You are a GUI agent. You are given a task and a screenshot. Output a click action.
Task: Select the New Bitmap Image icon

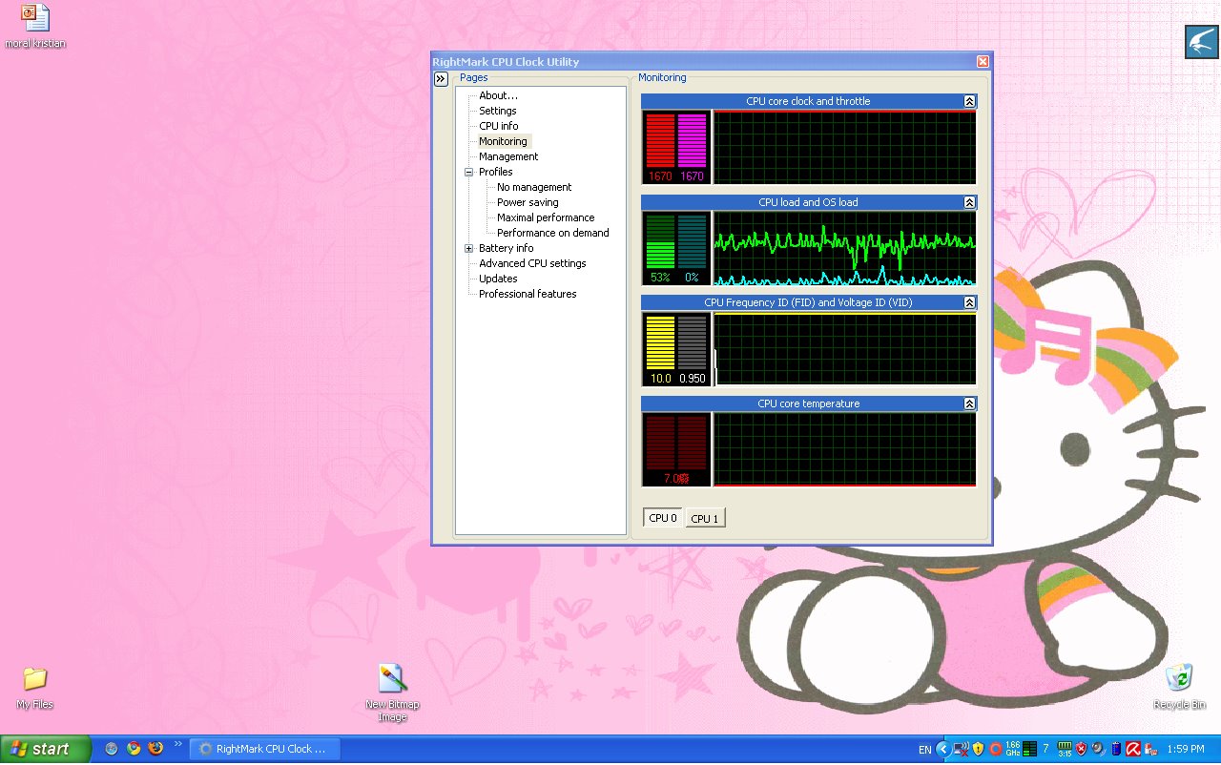click(x=392, y=693)
